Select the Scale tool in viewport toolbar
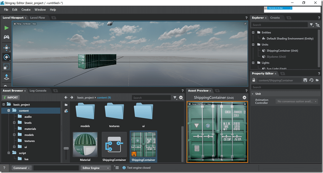The width and height of the screenshot is (323, 173). [6, 67]
